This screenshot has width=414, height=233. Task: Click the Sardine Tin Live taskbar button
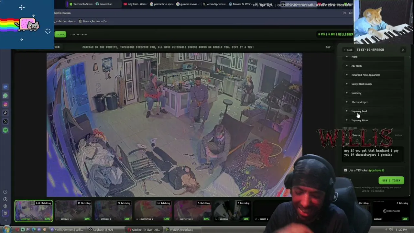pyautogui.click(x=144, y=230)
